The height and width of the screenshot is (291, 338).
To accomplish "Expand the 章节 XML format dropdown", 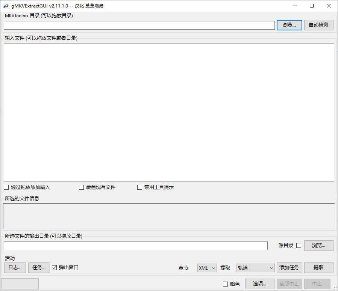I will point(207,268).
